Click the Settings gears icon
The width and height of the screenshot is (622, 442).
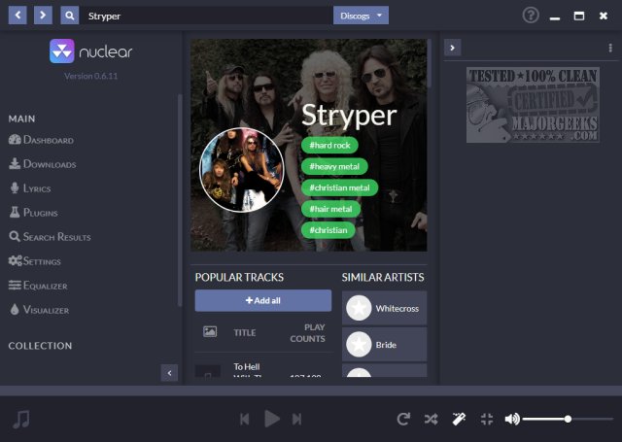point(16,261)
